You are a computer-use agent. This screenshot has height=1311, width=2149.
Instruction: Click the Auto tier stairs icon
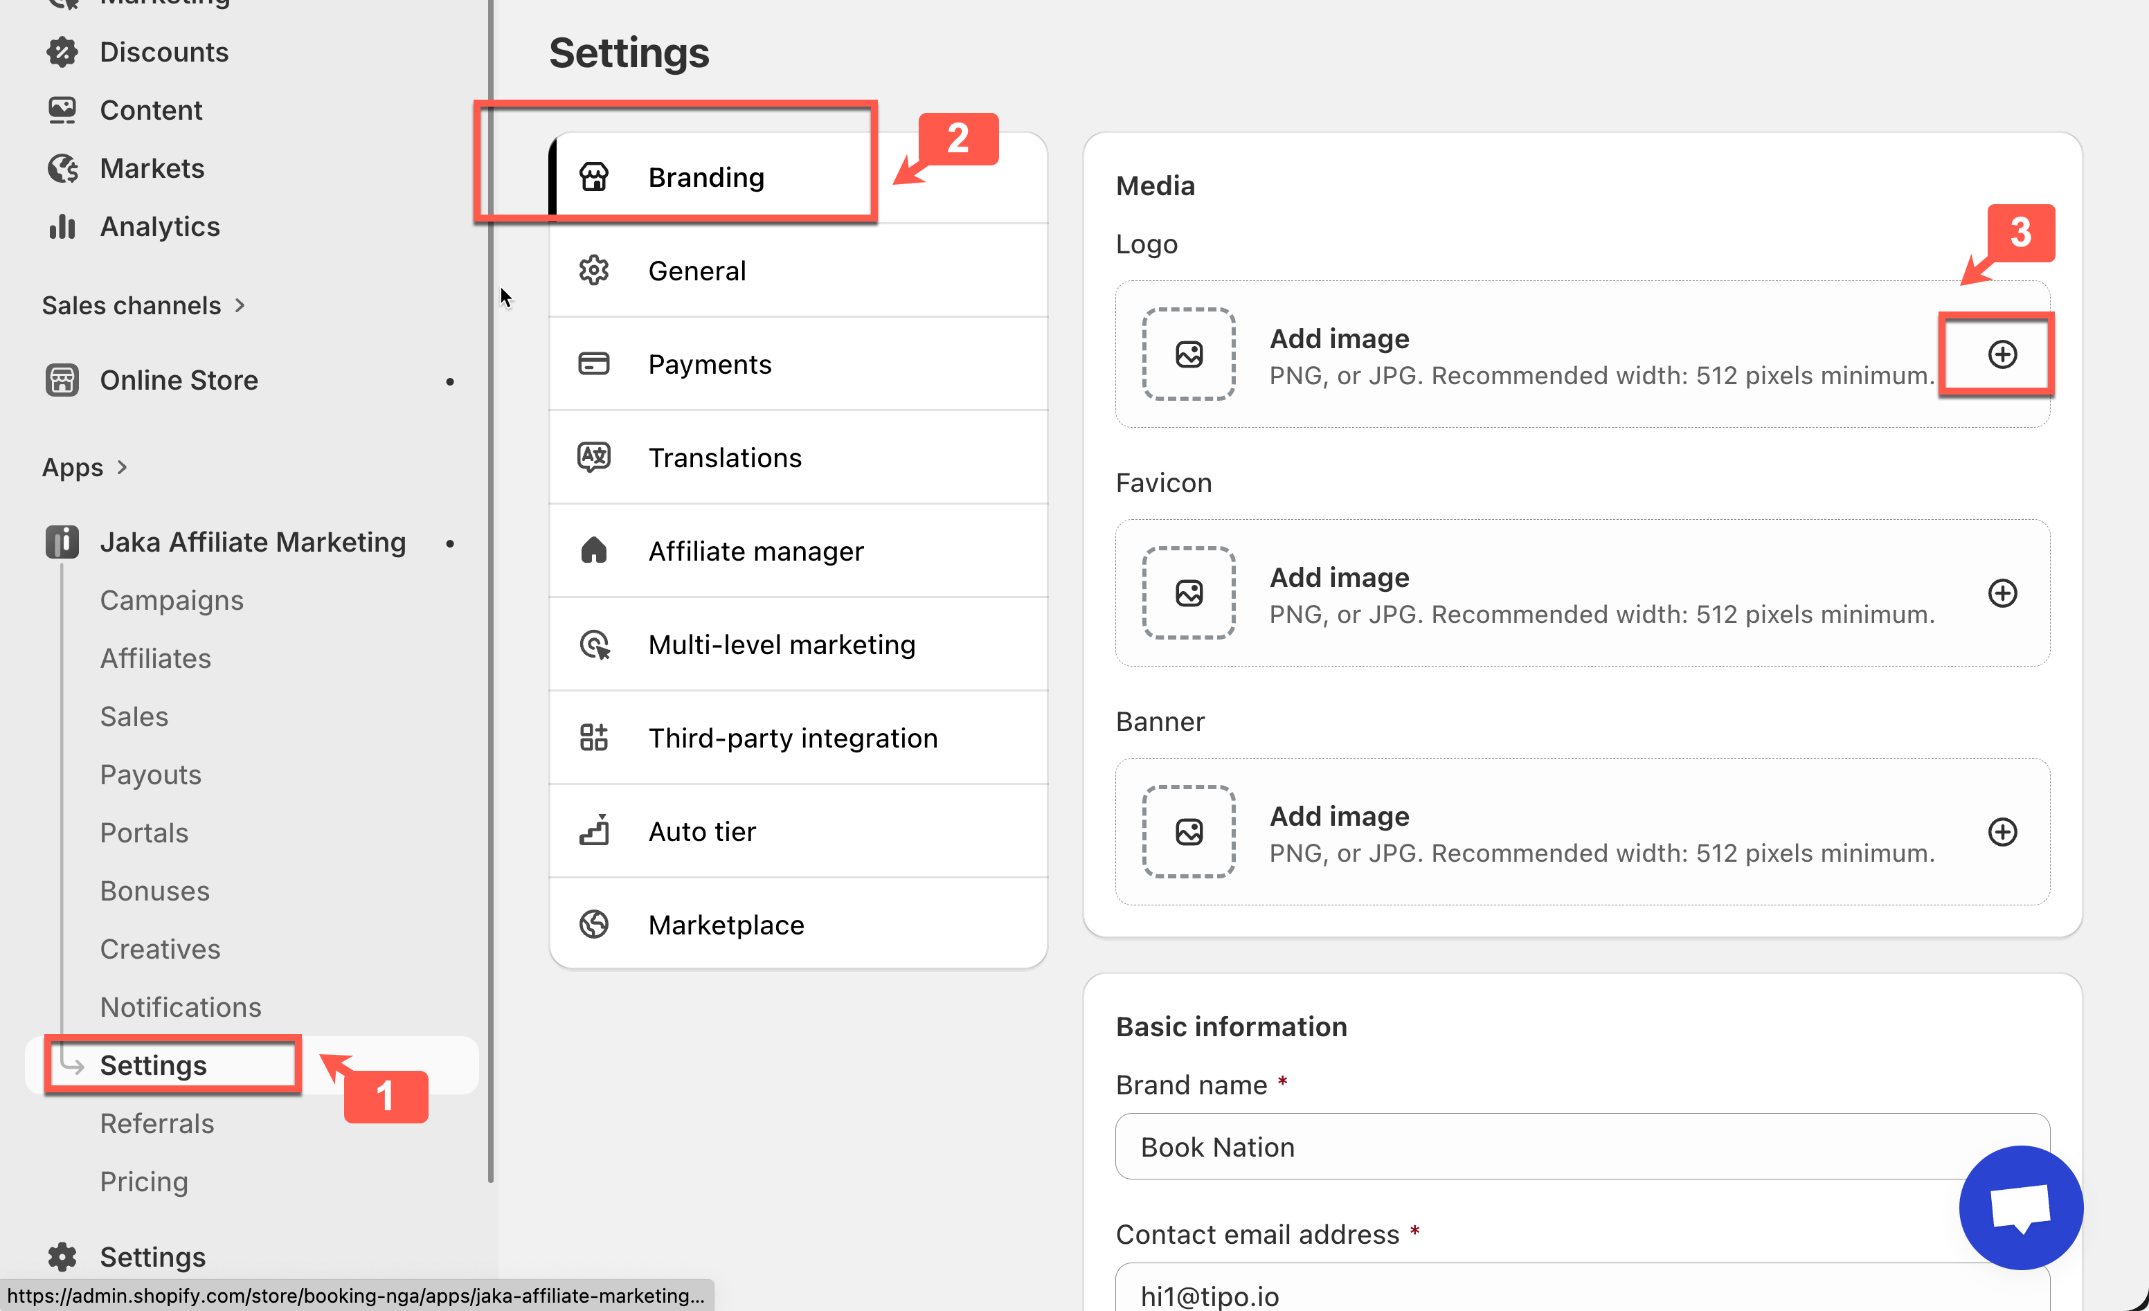click(594, 831)
